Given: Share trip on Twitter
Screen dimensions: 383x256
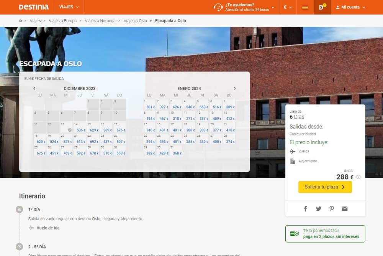Looking at the screenshot, I should 319,208.
